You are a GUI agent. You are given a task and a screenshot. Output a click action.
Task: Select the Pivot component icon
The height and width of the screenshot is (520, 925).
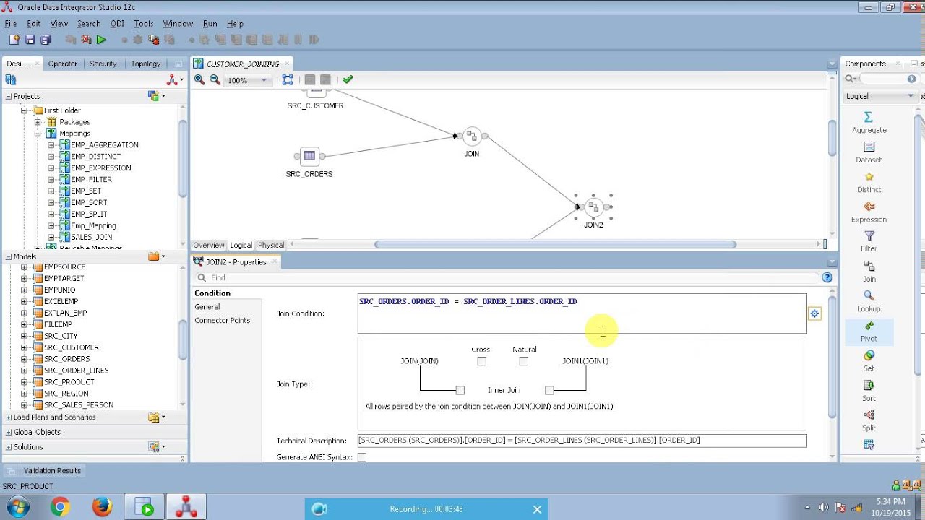(x=869, y=326)
